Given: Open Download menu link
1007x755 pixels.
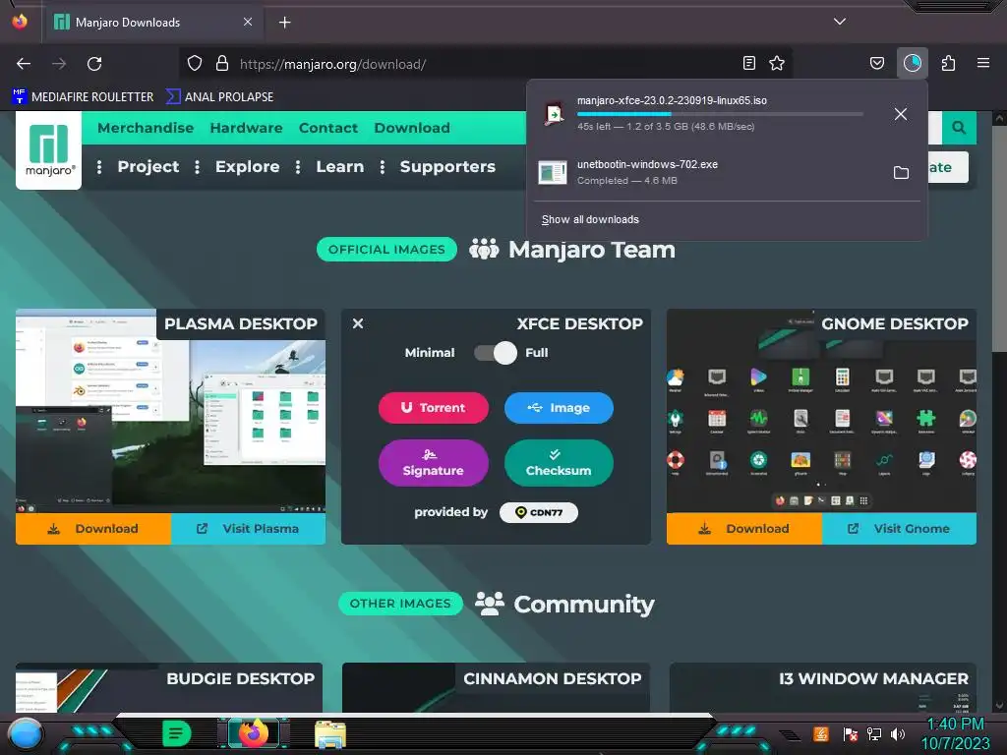Looking at the screenshot, I should click(x=412, y=128).
